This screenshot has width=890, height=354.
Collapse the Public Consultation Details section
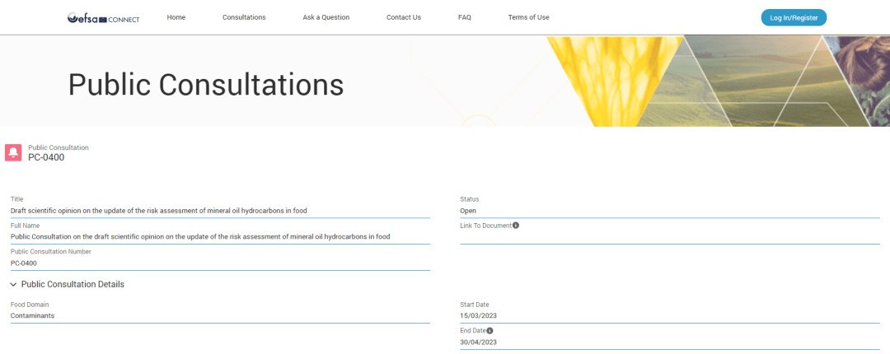tap(13, 284)
